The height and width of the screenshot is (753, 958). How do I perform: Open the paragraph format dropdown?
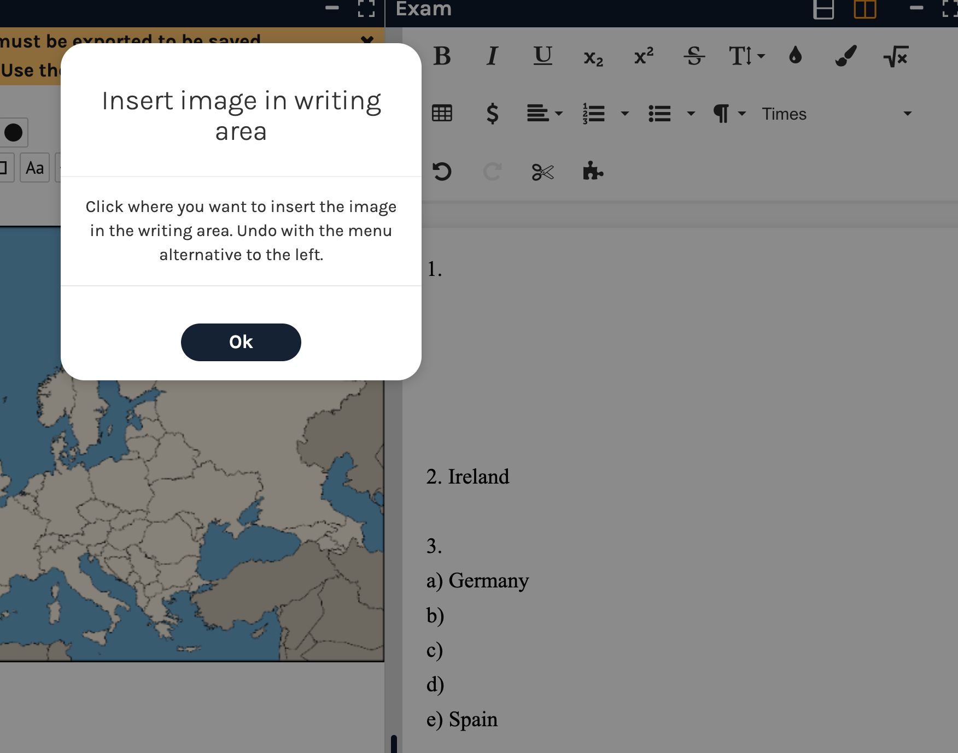point(729,114)
